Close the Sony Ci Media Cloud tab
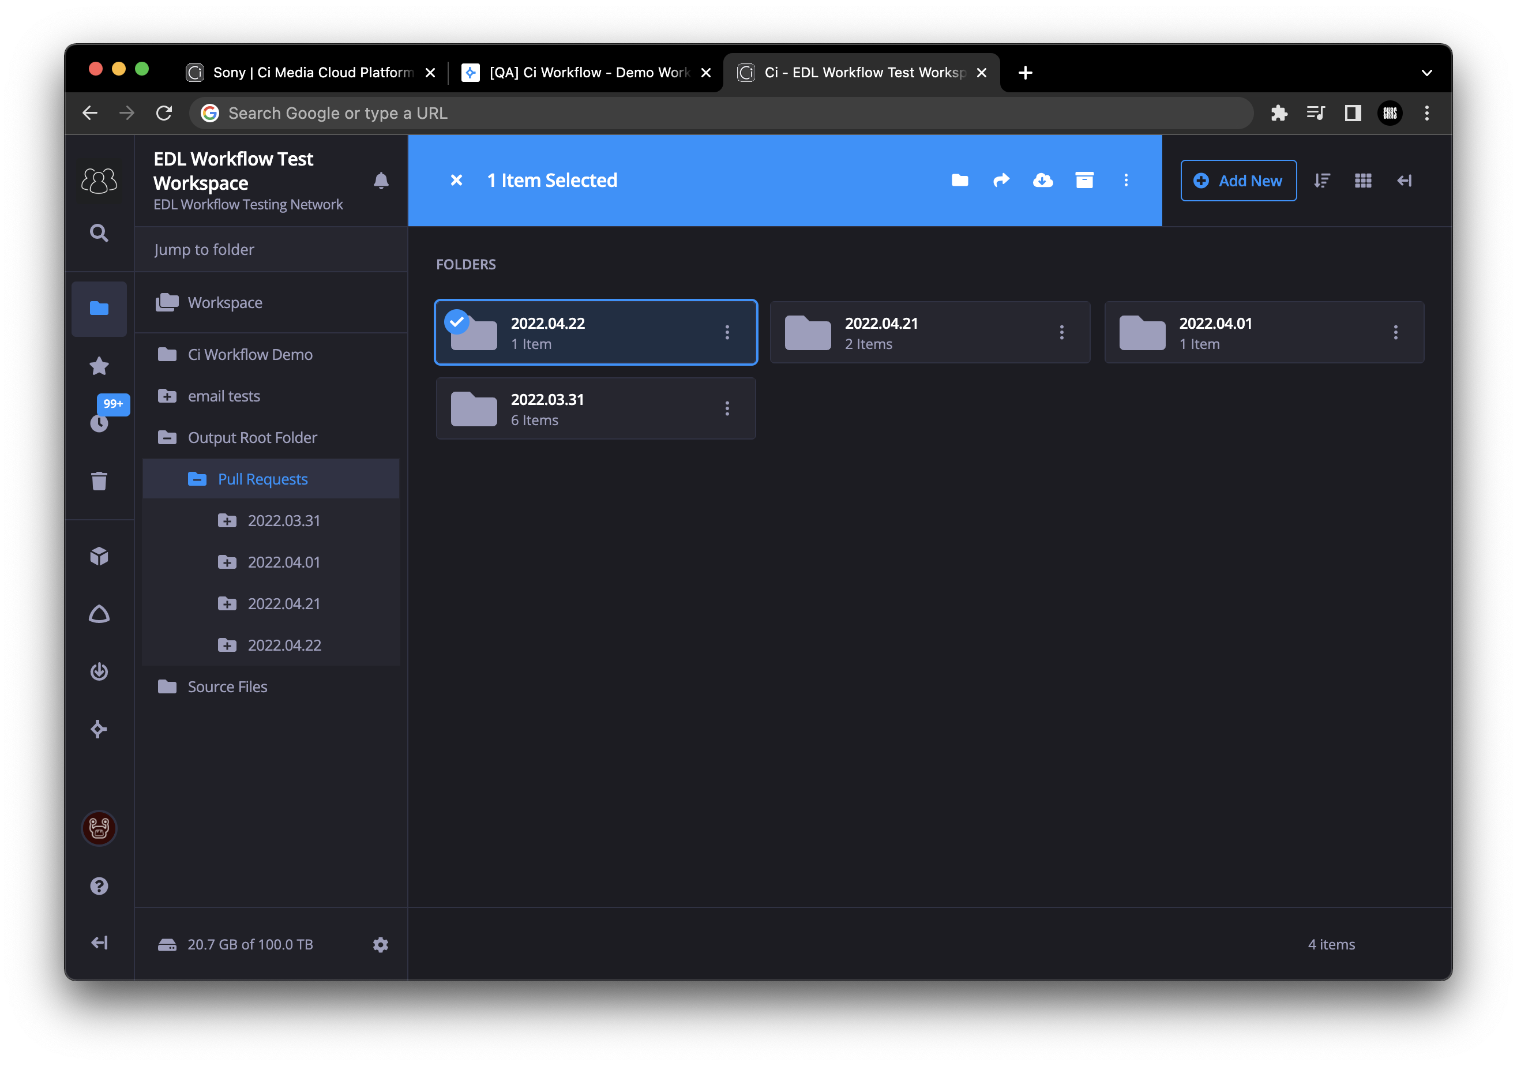The image size is (1517, 1066). [x=430, y=73]
